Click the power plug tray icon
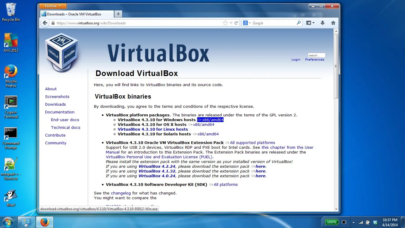This screenshot has height=228, width=405. click(x=344, y=222)
